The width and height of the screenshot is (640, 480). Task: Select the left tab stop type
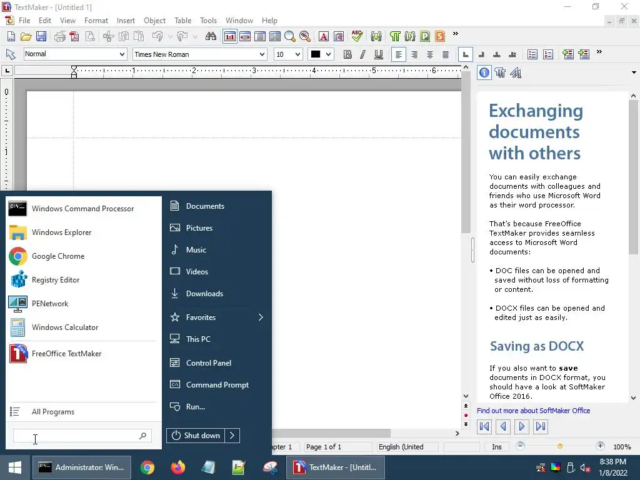click(466, 54)
